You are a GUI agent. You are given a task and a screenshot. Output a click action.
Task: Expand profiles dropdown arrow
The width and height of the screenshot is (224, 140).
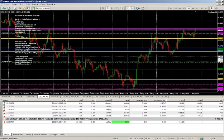[x=11, y=8]
